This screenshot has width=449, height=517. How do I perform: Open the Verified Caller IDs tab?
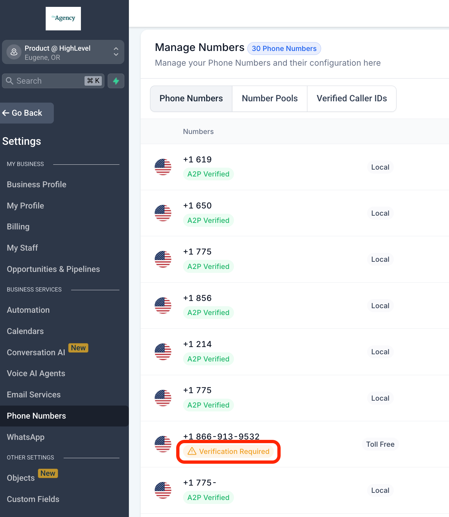(351, 99)
